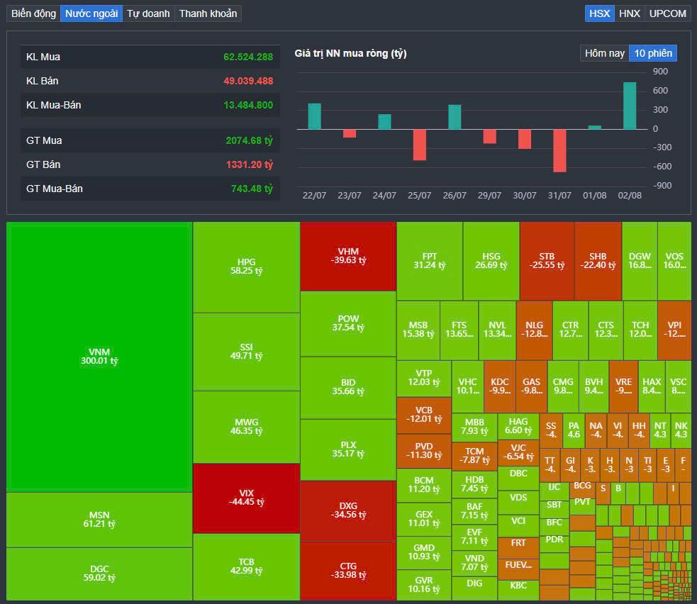Click the GT Mua value 2074.68 tỷ
The height and width of the screenshot is (604, 697).
(249, 140)
